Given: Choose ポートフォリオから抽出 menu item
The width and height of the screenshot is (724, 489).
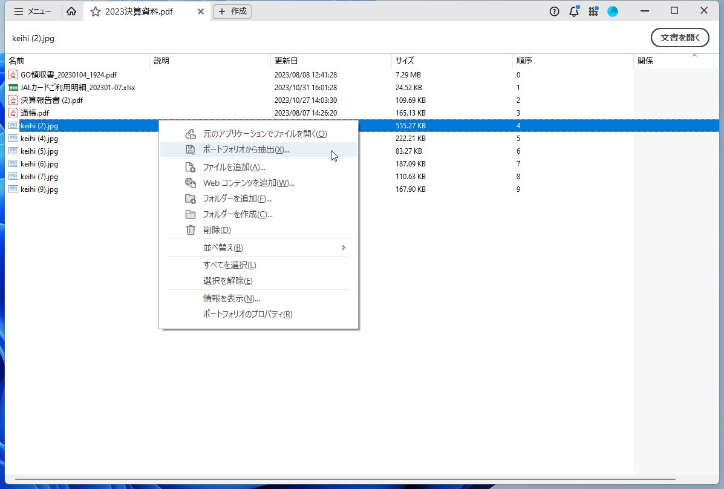Looking at the screenshot, I should (x=259, y=149).
